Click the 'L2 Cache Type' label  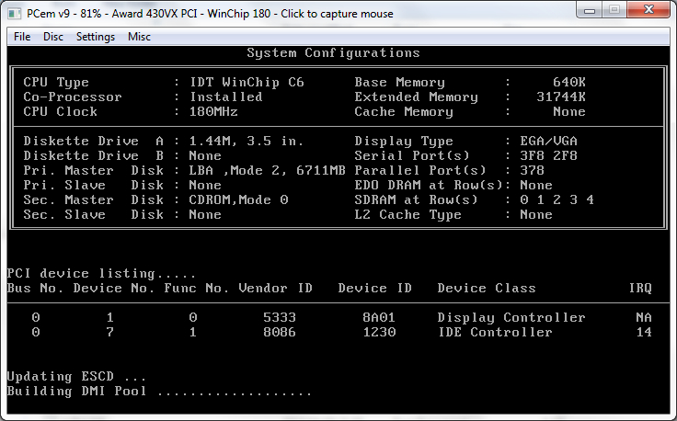[x=407, y=214]
